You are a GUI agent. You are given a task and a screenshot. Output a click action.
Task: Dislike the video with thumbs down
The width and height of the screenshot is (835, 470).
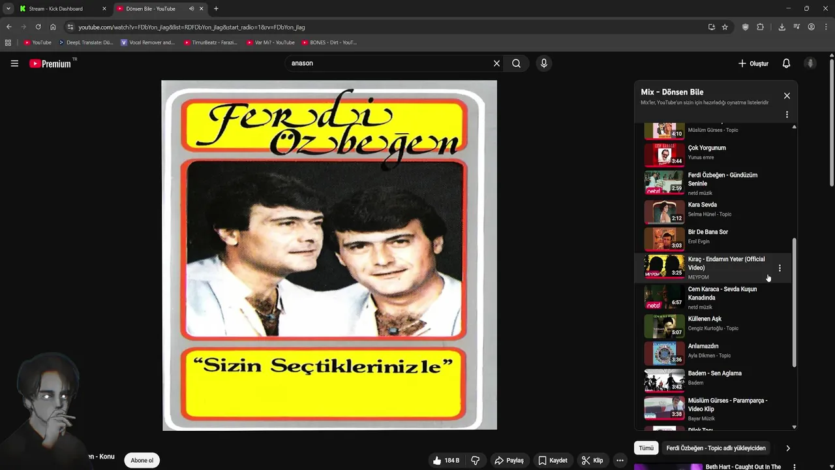coord(475,460)
